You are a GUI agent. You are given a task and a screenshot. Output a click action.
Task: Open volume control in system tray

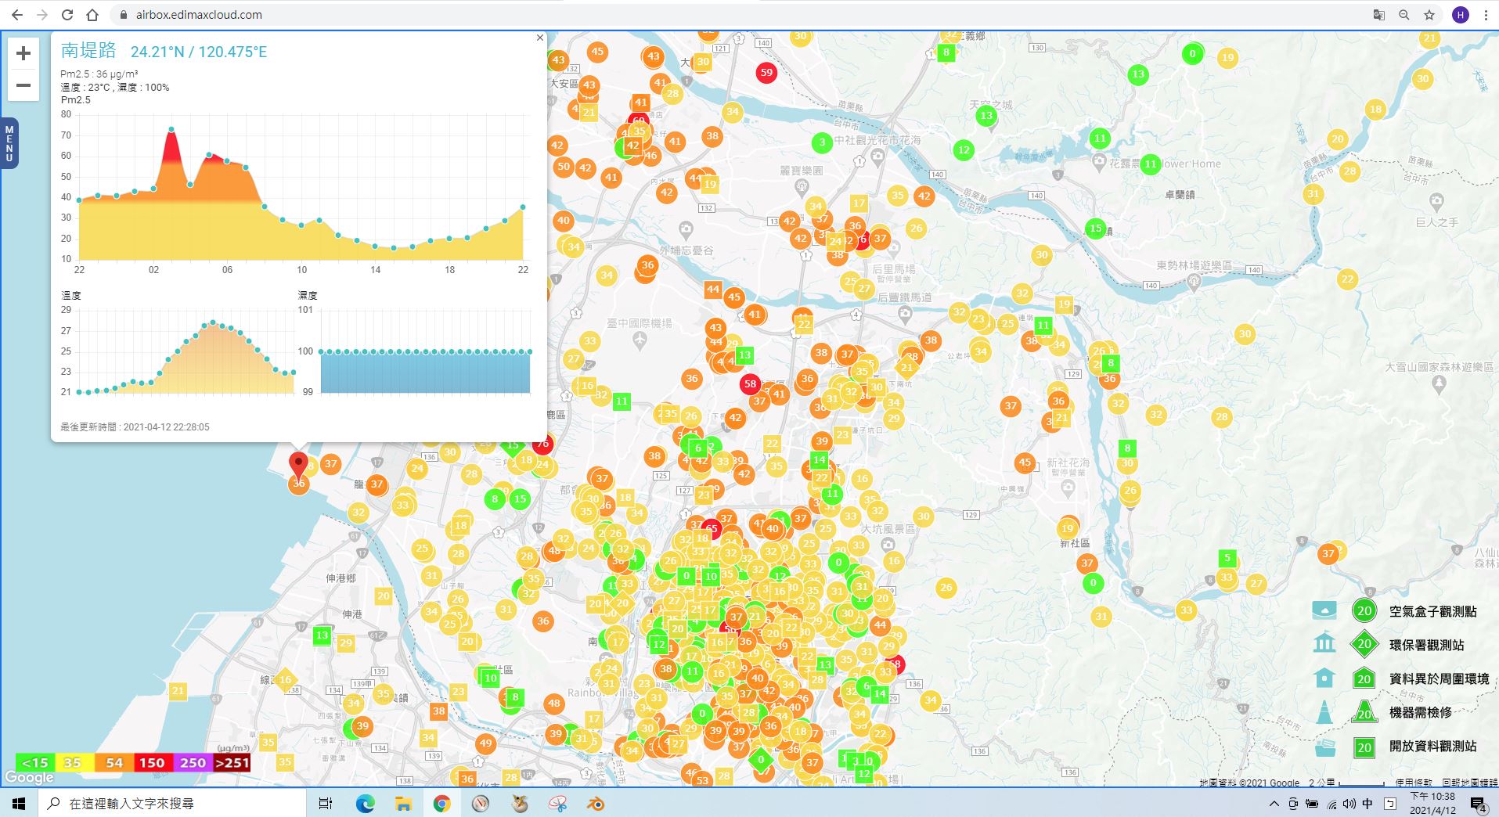[x=1349, y=804]
